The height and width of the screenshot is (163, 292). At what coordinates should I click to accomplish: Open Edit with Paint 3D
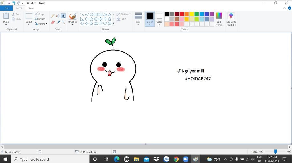click(231, 19)
